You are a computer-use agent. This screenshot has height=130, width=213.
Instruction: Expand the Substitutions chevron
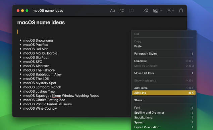click(x=193, y=118)
